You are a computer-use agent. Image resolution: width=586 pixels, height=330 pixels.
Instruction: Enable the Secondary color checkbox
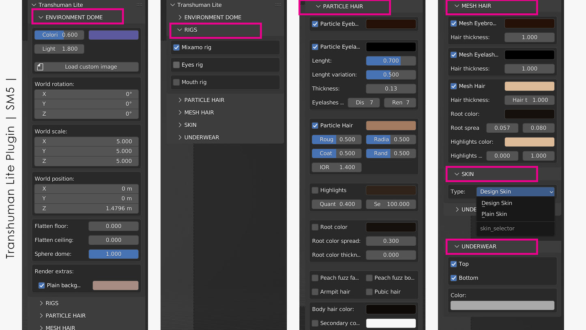(x=315, y=323)
